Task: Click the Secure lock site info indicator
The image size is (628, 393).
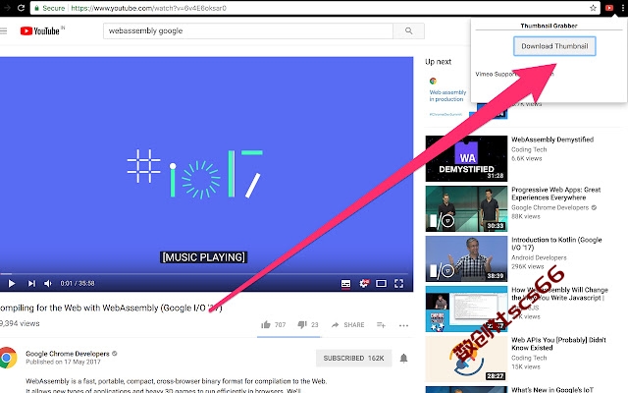Action: [x=50, y=8]
